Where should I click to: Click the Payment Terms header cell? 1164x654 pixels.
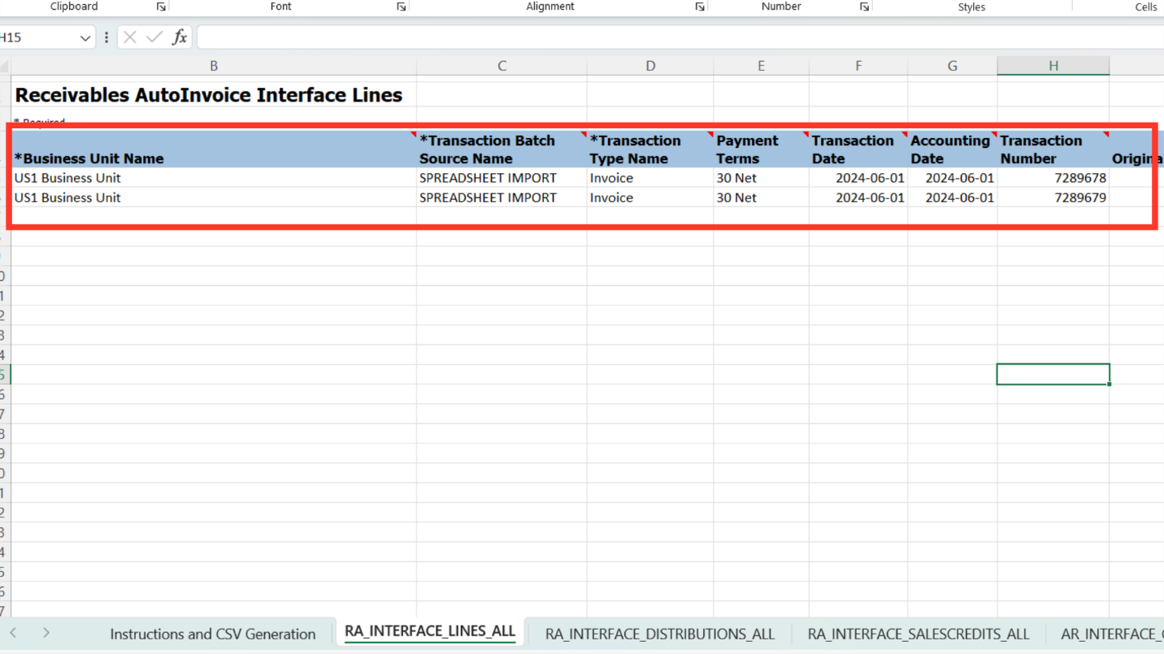(761, 149)
